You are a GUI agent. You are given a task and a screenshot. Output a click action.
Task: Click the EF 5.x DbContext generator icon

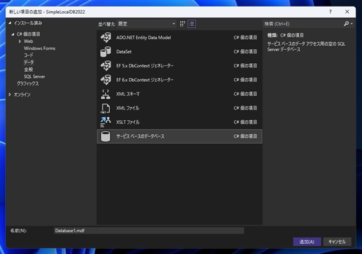coord(106,66)
